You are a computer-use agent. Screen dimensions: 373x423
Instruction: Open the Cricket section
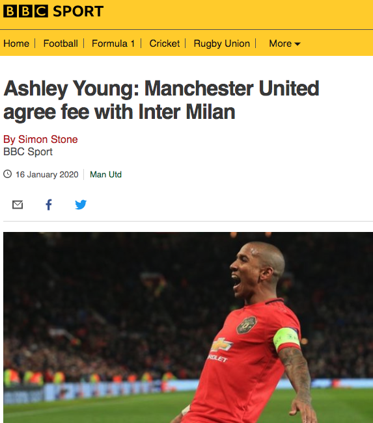point(164,44)
